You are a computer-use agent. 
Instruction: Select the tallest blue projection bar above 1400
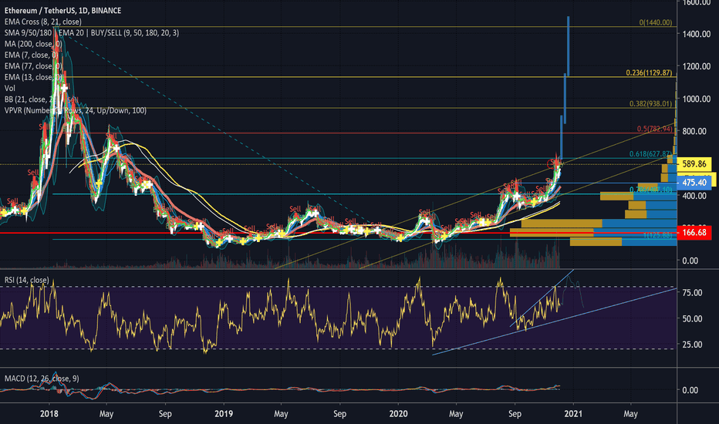click(x=569, y=45)
